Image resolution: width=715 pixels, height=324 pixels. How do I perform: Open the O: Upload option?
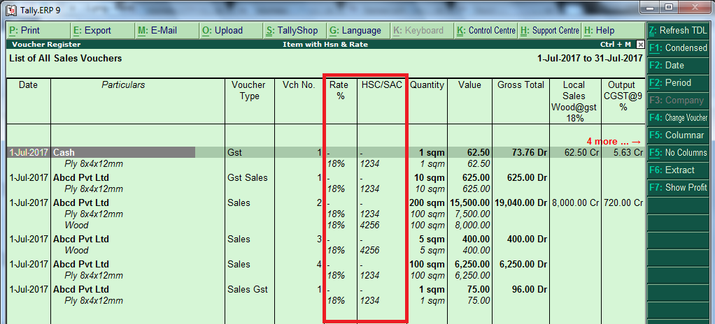point(231,31)
